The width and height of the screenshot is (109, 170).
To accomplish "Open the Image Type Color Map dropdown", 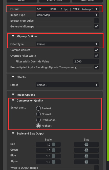I will [67, 15].
